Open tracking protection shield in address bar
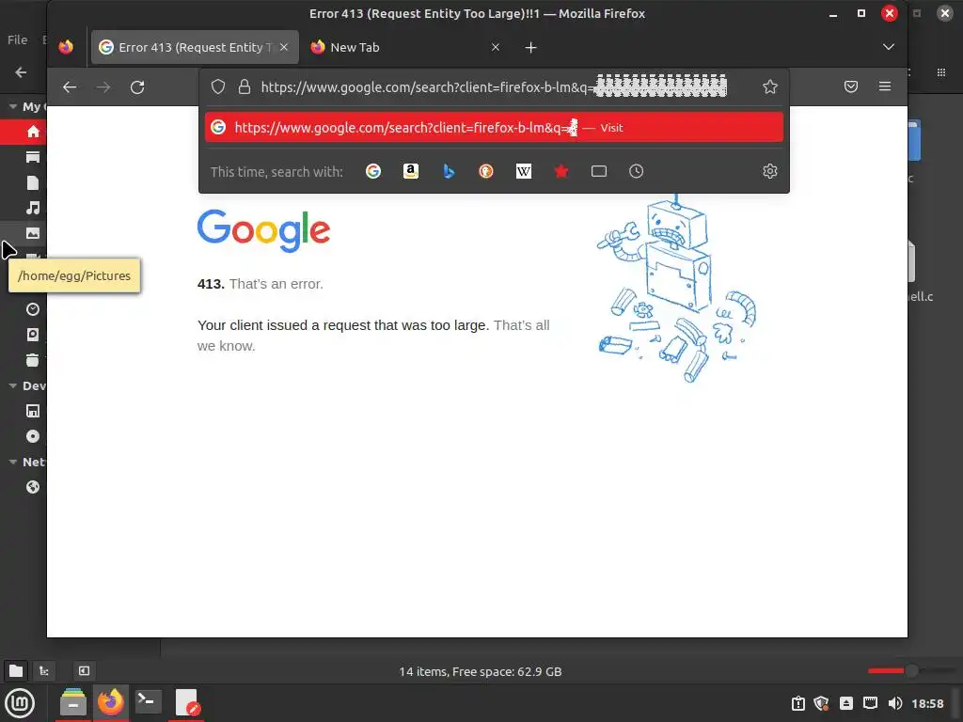This screenshot has width=963, height=722. click(218, 86)
